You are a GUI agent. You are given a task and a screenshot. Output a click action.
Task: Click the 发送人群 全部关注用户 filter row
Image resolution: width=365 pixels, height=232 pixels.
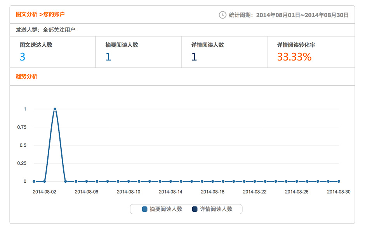pos(182,30)
